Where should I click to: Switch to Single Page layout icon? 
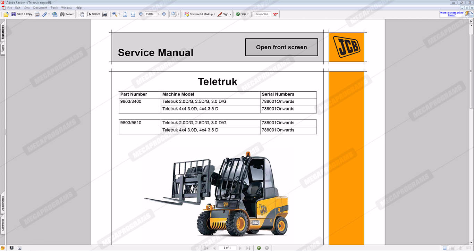coord(445,248)
